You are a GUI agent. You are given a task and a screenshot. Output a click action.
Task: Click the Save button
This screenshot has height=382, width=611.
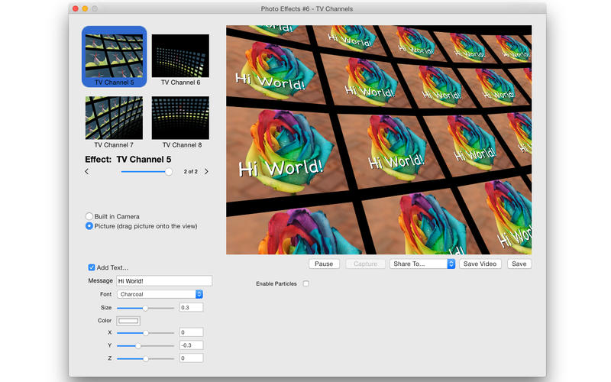coord(519,264)
